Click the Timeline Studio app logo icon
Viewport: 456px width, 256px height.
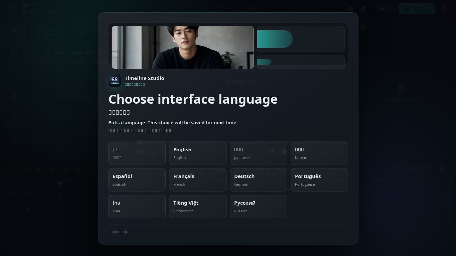(115, 81)
